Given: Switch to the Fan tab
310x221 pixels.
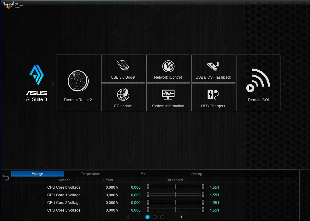Looking at the screenshot, I should 144,174.
